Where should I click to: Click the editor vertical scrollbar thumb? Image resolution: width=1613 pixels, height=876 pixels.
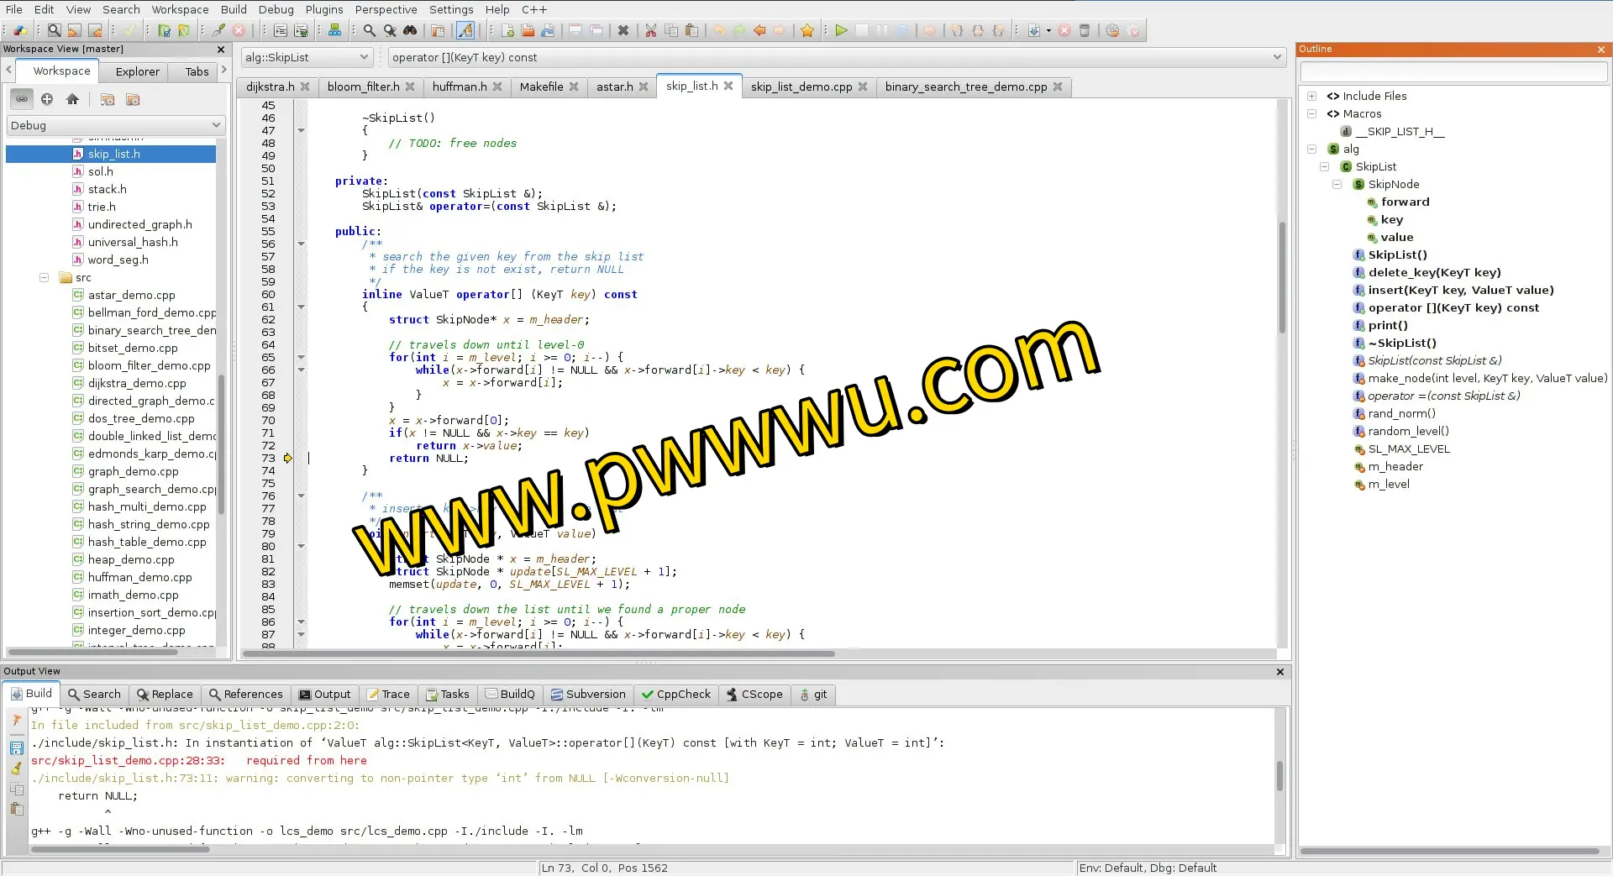1282,277
